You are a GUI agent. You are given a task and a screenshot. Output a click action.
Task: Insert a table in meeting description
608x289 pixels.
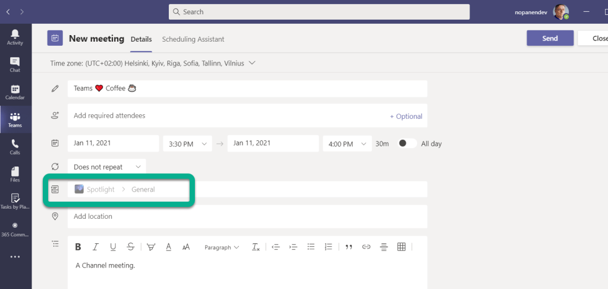401,247
